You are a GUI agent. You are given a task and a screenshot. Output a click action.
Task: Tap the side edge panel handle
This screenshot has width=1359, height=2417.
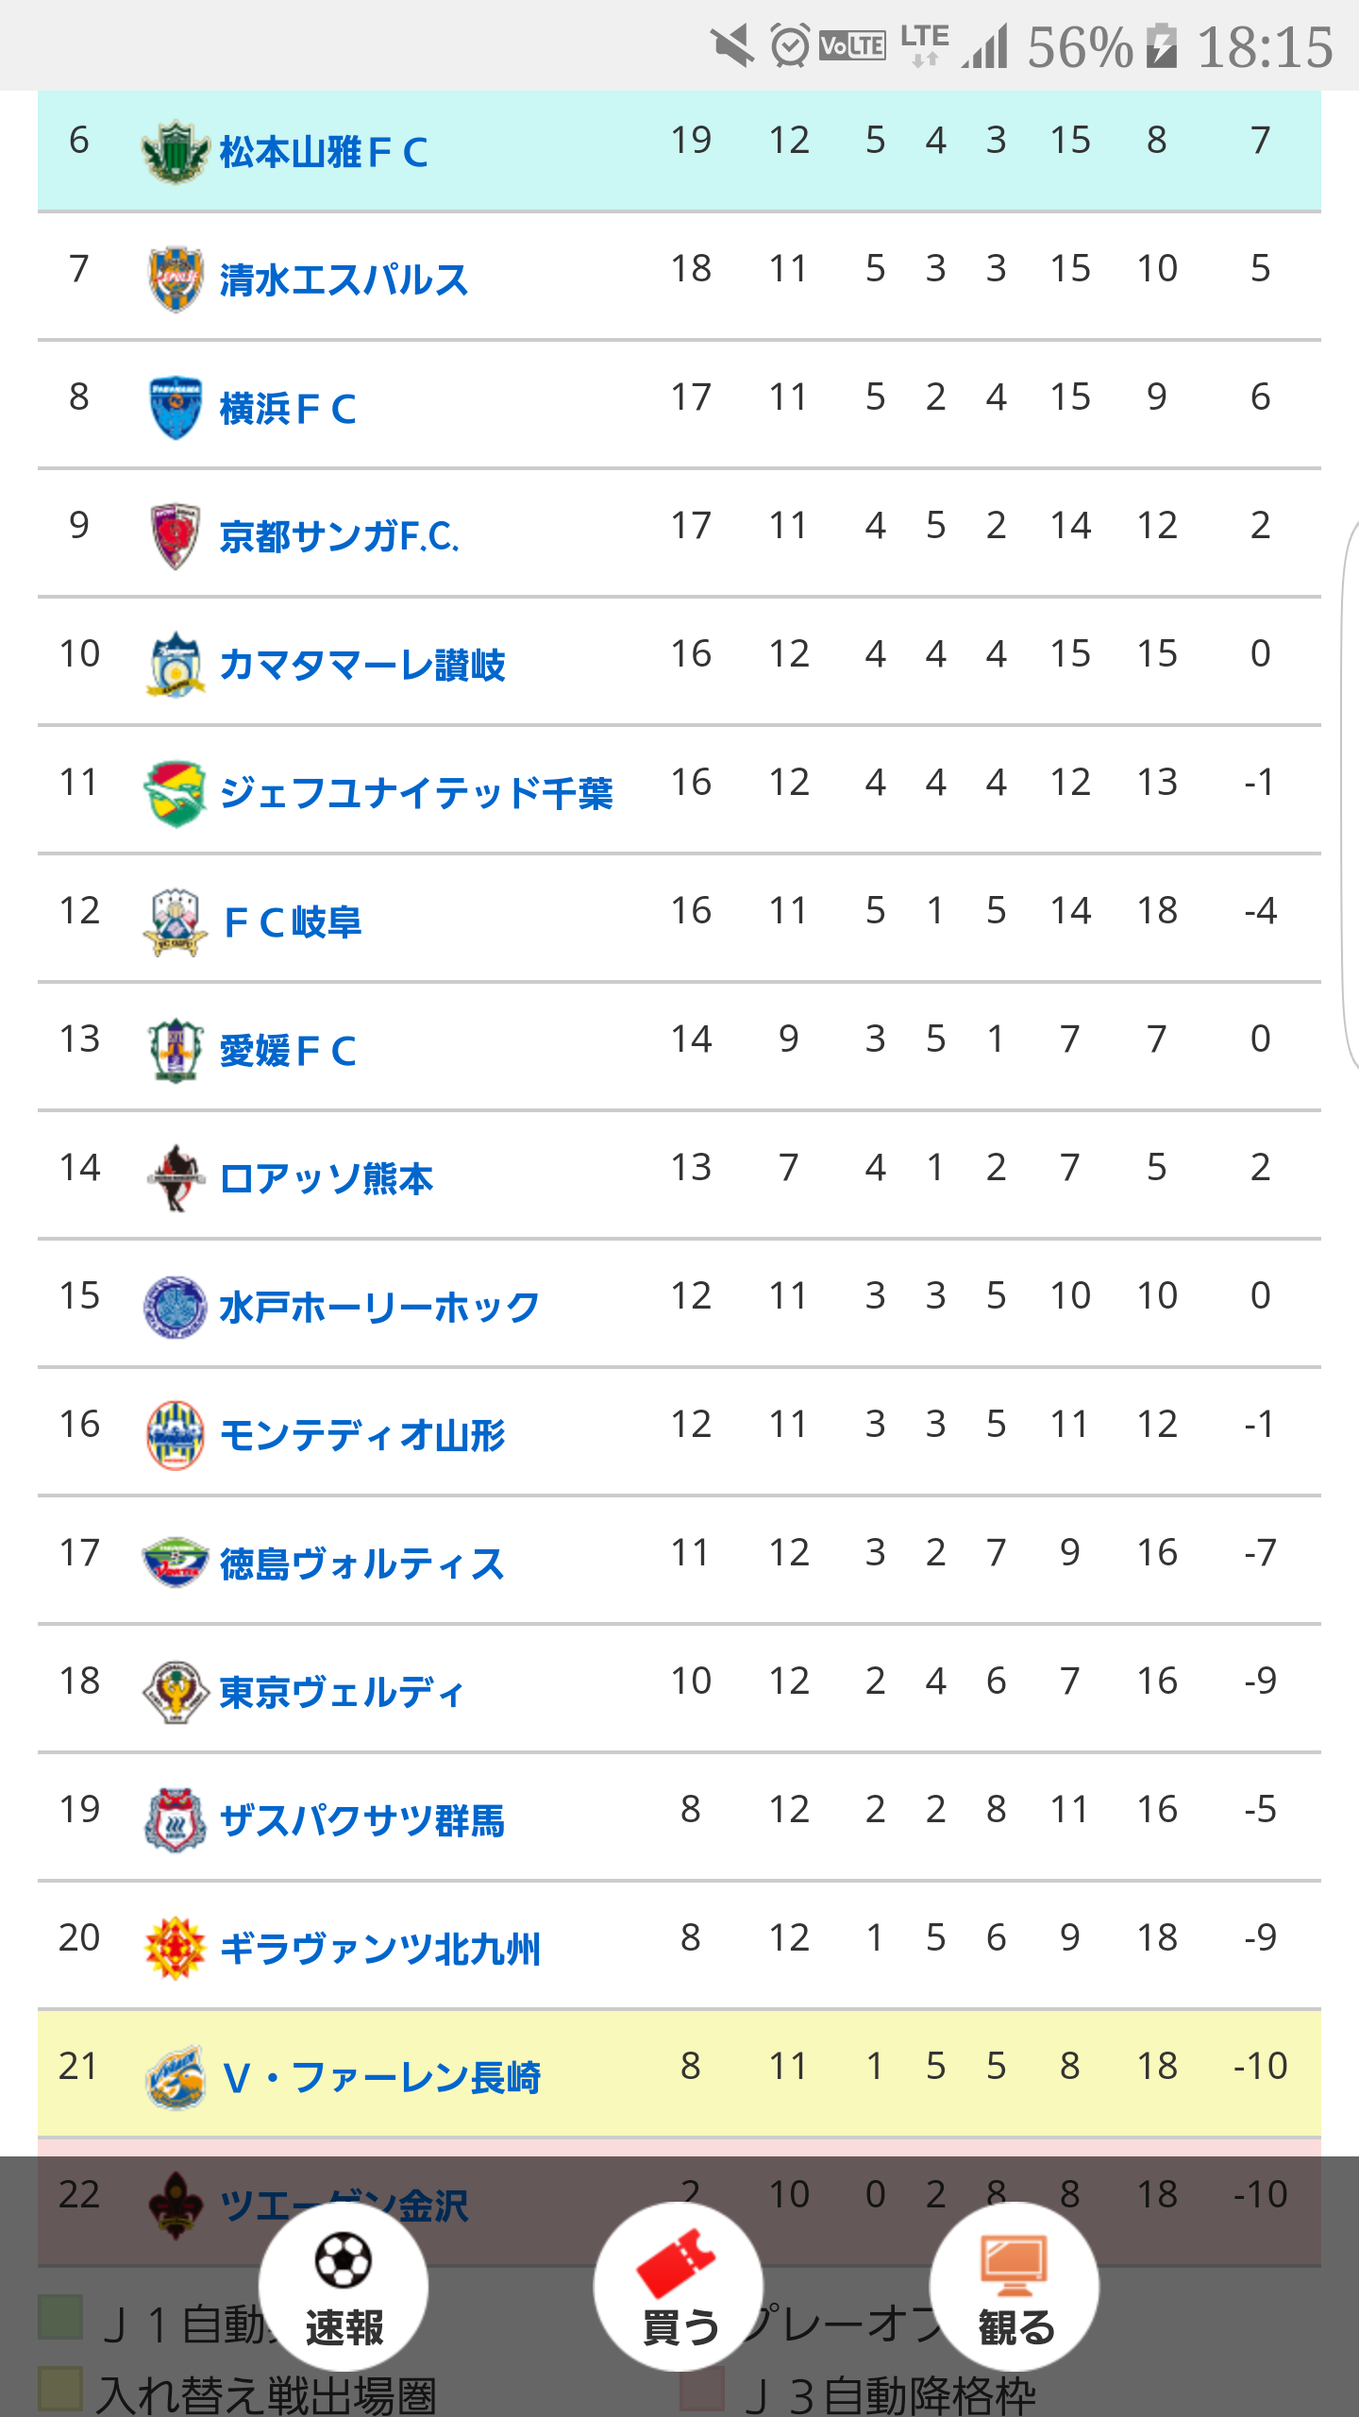(x=1350, y=793)
